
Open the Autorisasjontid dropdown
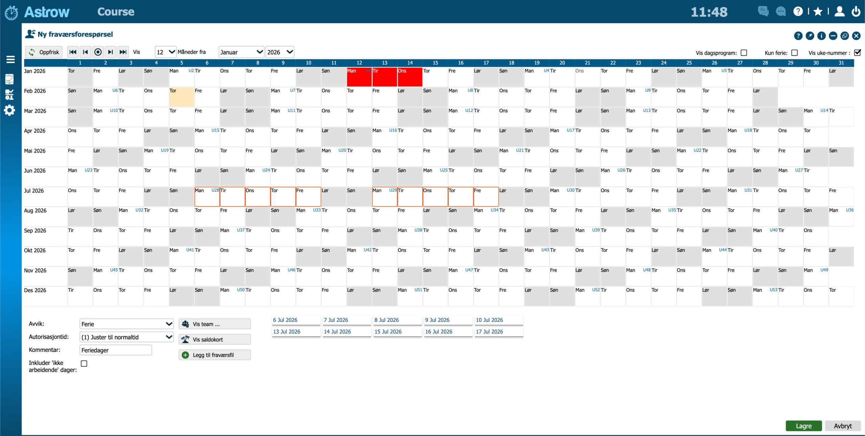(127, 337)
